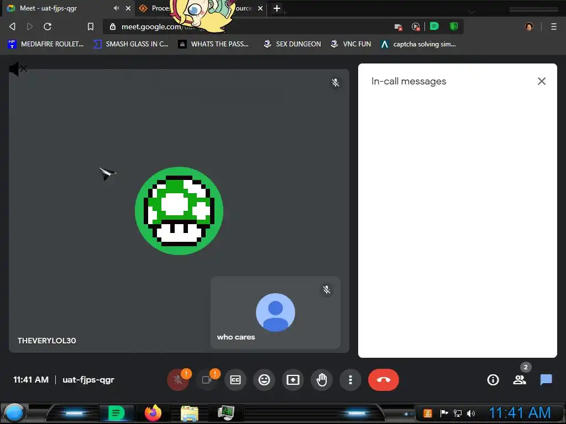
Task: Click the muted mic icon on THEVERYLOL30 tile
Action: 336,83
